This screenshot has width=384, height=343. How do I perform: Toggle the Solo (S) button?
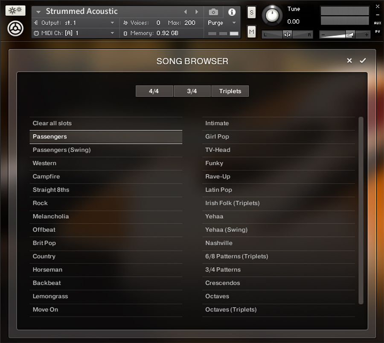pos(251,13)
